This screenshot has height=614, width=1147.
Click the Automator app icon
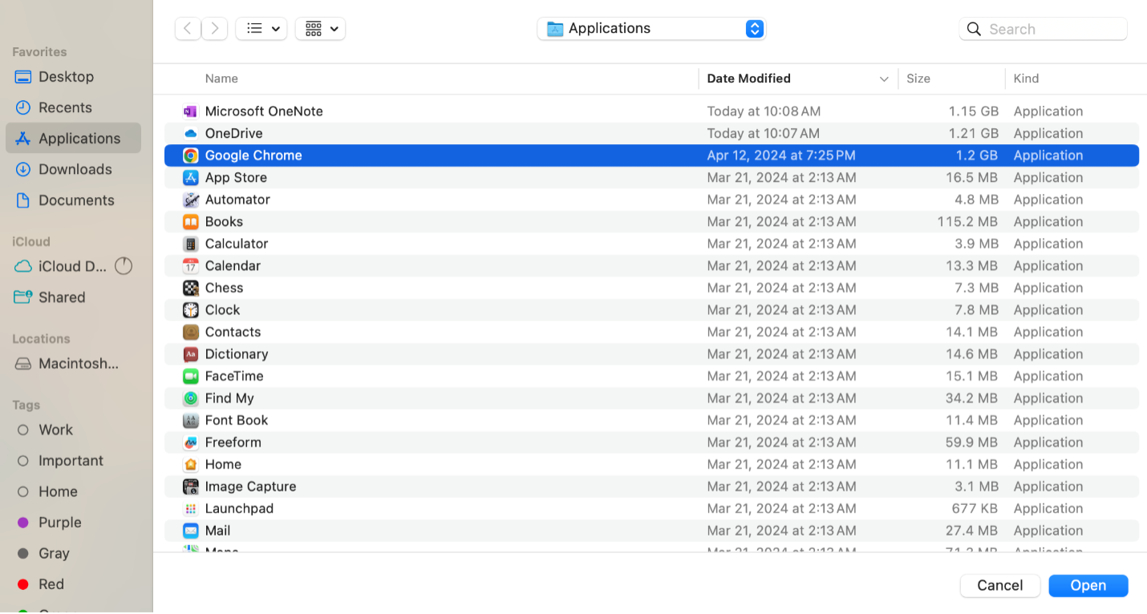point(190,200)
